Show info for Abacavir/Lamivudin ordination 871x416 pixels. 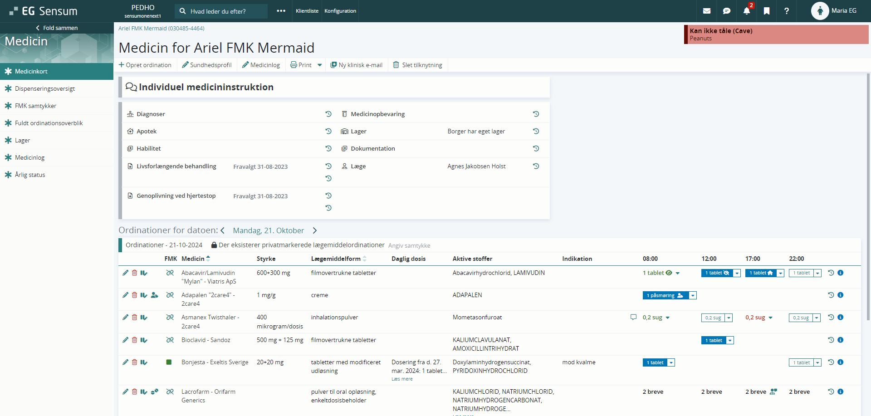(841, 273)
